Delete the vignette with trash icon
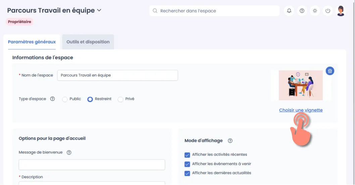 pos(330,71)
